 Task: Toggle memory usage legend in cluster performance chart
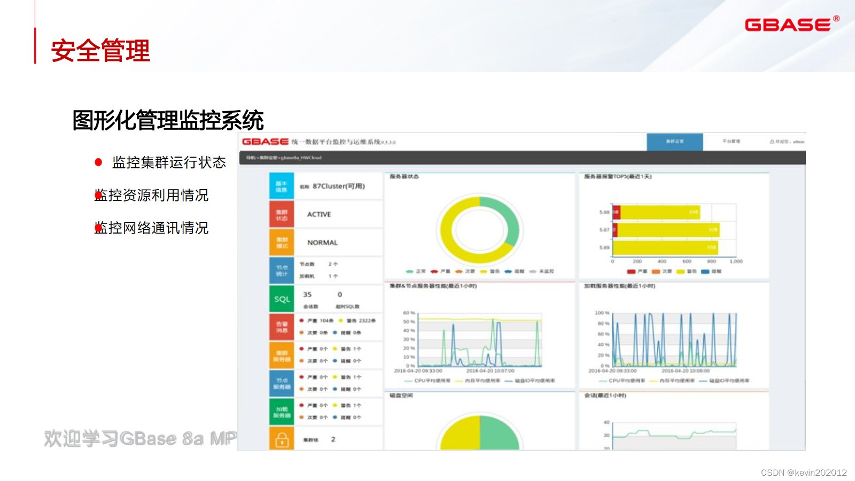coord(478,381)
